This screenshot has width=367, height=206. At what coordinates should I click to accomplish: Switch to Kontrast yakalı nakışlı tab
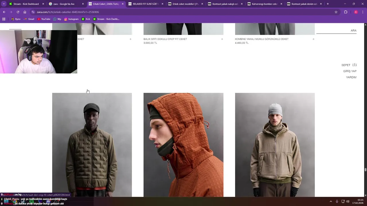[225, 4]
